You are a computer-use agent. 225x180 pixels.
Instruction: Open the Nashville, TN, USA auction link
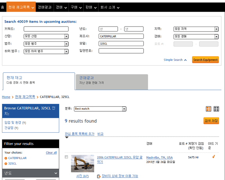[159, 157]
